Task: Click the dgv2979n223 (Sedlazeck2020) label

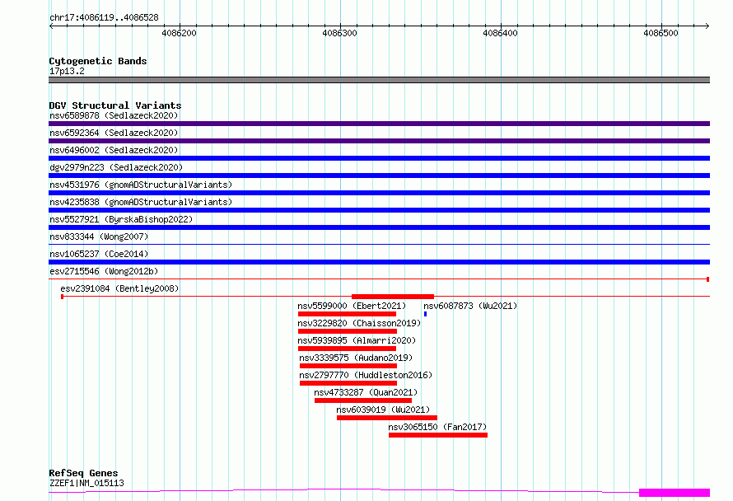Action: tap(116, 167)
